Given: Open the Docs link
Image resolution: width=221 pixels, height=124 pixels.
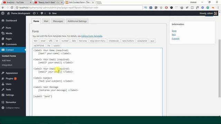Looking at the screenshot, I should coord(174,31).
